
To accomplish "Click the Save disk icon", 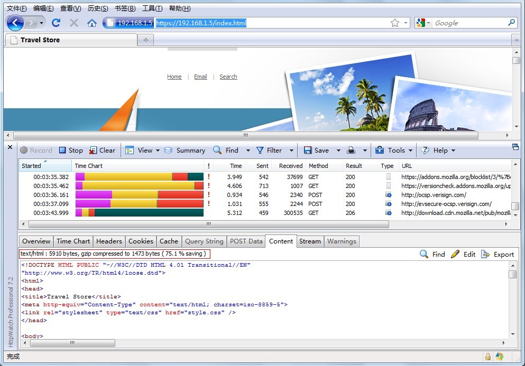I will 308,151.
